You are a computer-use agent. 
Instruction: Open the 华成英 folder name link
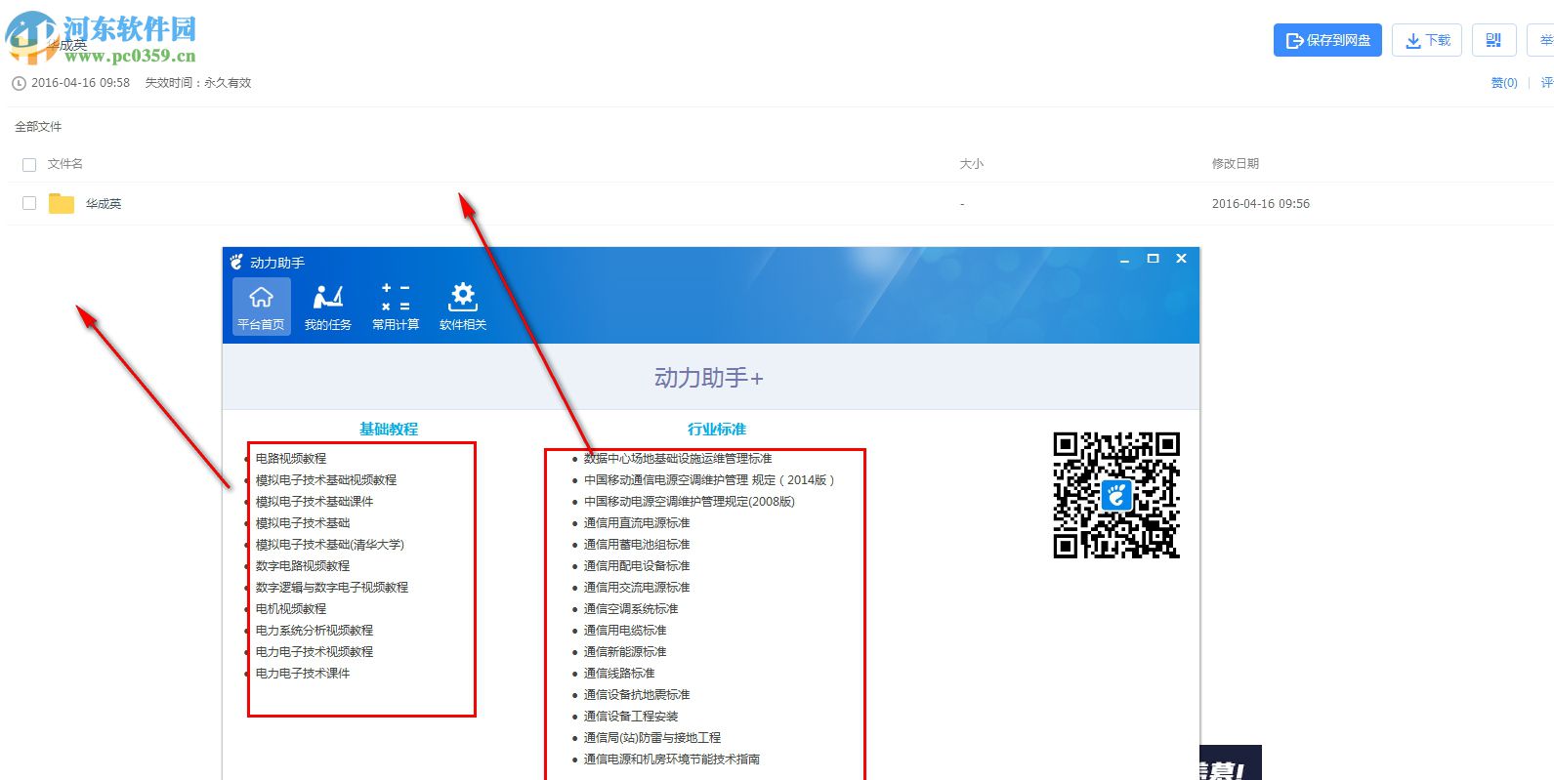(x=104, y=204)
